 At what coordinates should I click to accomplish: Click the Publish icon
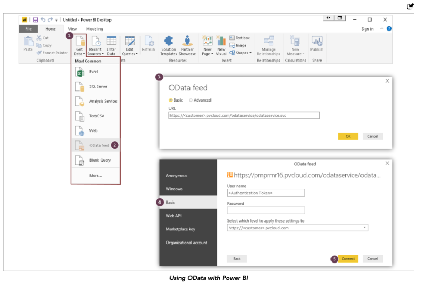click(317, 41)
